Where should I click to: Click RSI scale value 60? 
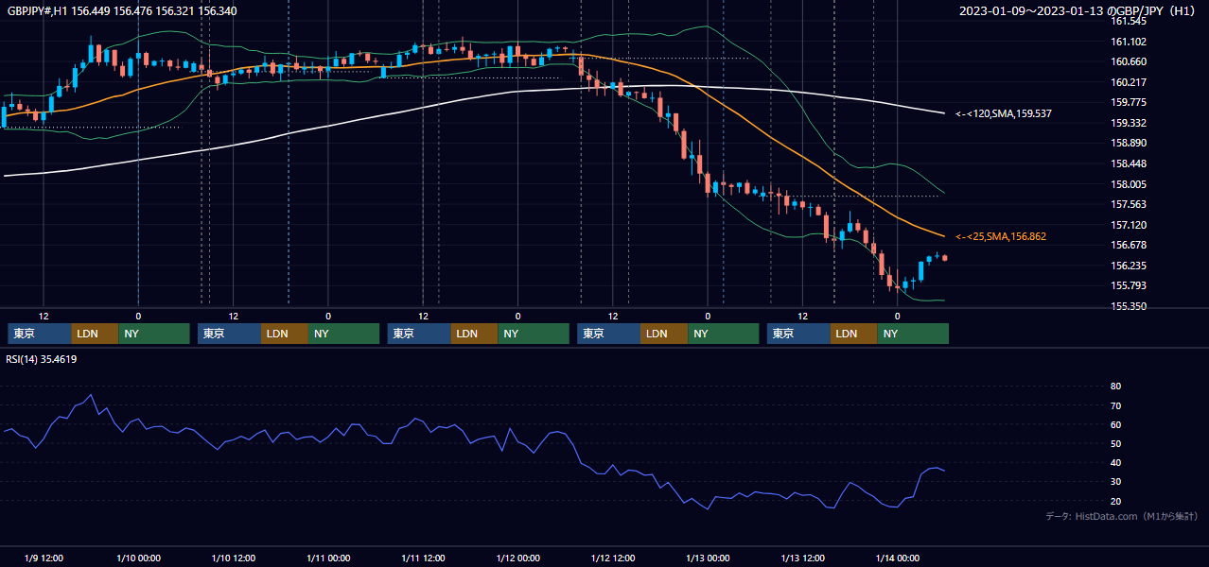click(x=1115, y=424)
